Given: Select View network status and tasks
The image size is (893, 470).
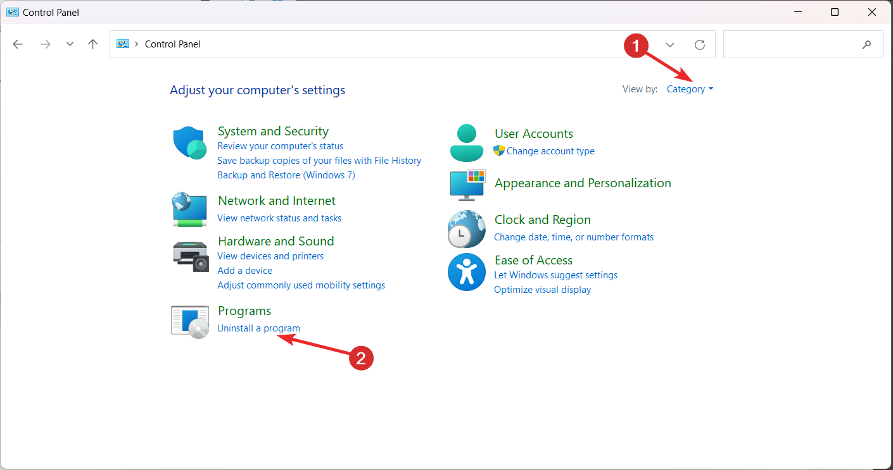Looking at the screenshot, I should [279, 218].
